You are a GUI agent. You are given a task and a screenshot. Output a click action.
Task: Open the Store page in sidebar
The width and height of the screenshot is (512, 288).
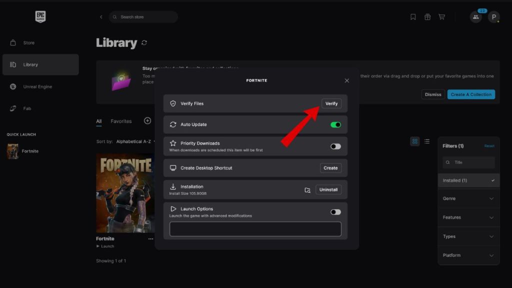pyautogui.click(x=40, y=43)
